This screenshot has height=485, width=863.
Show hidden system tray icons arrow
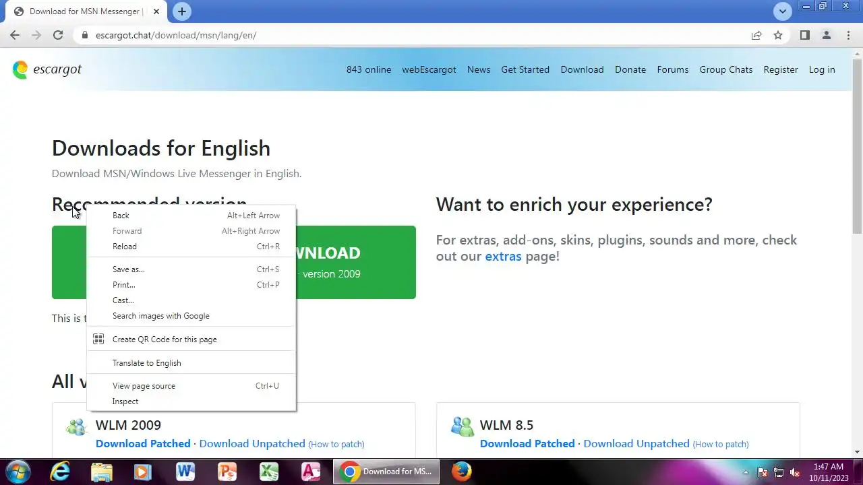click(746, 472)
